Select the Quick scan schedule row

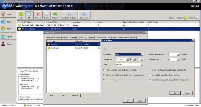point(74,48)
